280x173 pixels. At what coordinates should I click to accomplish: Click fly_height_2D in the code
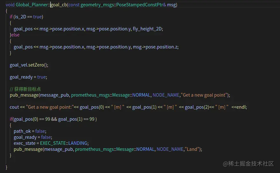click(x=147, y=29)
